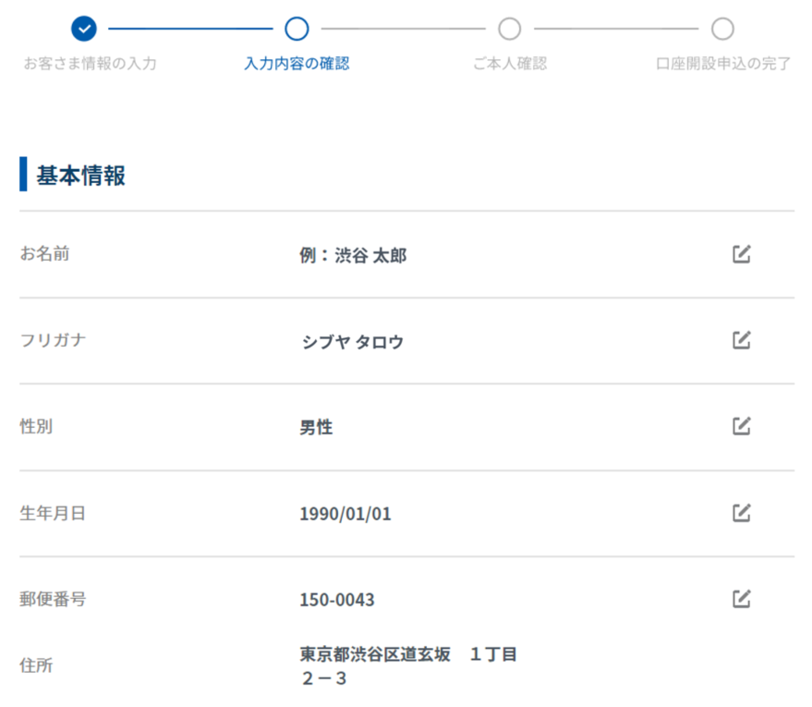Go back to お客さま情報の入力 step label

click(90, 64)
